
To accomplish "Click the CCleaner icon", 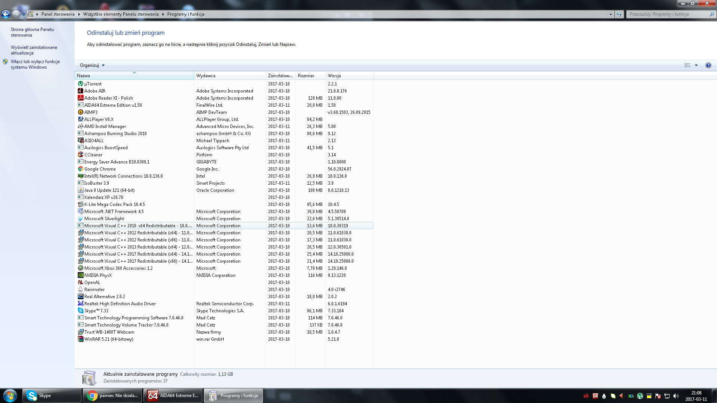I will point(80,155).
